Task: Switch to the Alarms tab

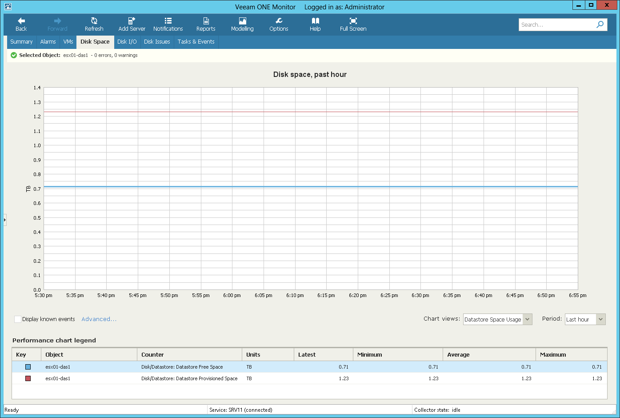Action: click(48, 42)
